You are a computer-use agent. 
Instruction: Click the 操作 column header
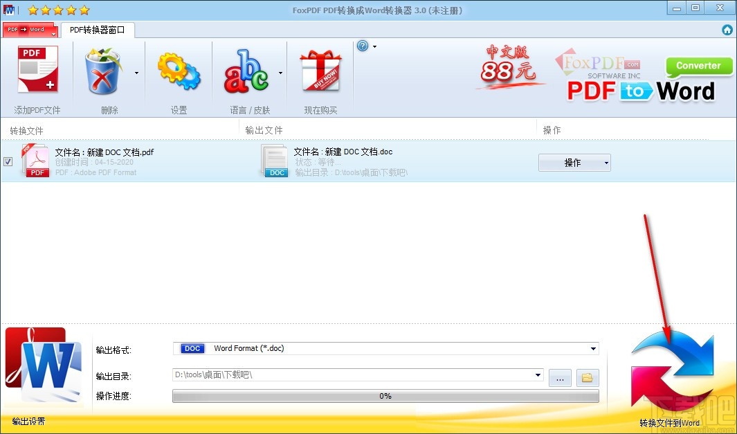(552, 130)
